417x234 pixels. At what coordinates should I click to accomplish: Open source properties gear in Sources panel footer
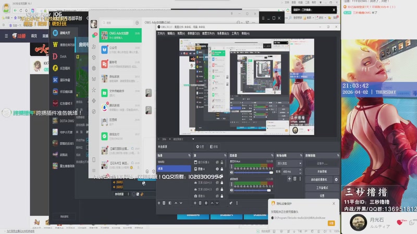206,203
